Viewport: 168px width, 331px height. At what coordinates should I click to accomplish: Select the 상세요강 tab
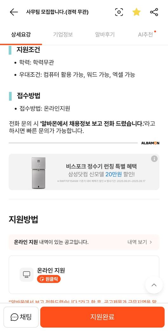point(21,35)
